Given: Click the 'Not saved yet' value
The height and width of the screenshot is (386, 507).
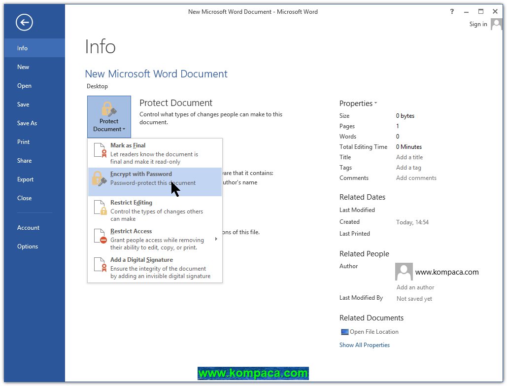Looking at the screenshot, I should [x=414, y=299].
